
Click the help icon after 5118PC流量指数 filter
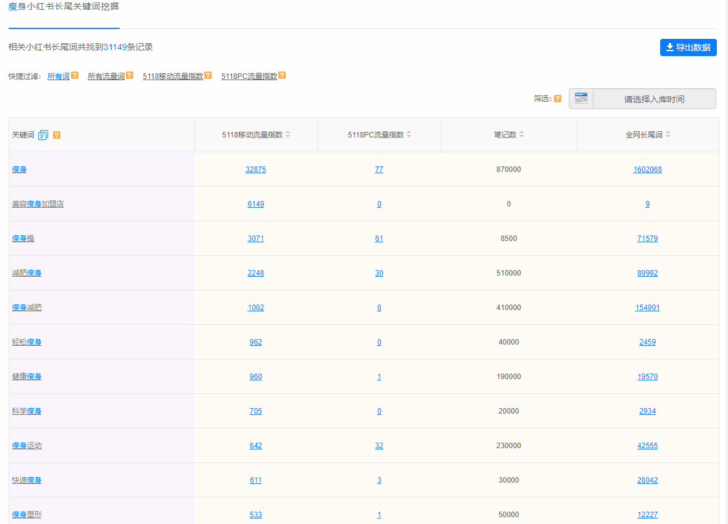point(282,75)
